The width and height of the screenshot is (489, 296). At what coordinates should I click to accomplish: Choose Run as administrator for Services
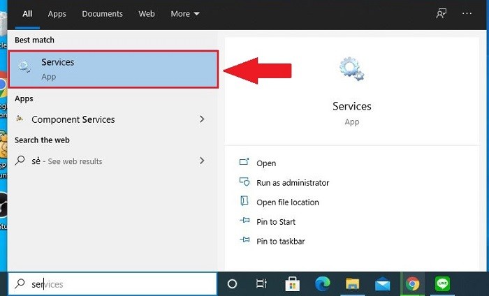point(292,182)
